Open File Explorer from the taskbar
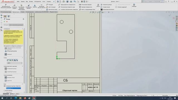Image resolution: width=178 pixels, height=100 pixels. click(x=20, y=98)
